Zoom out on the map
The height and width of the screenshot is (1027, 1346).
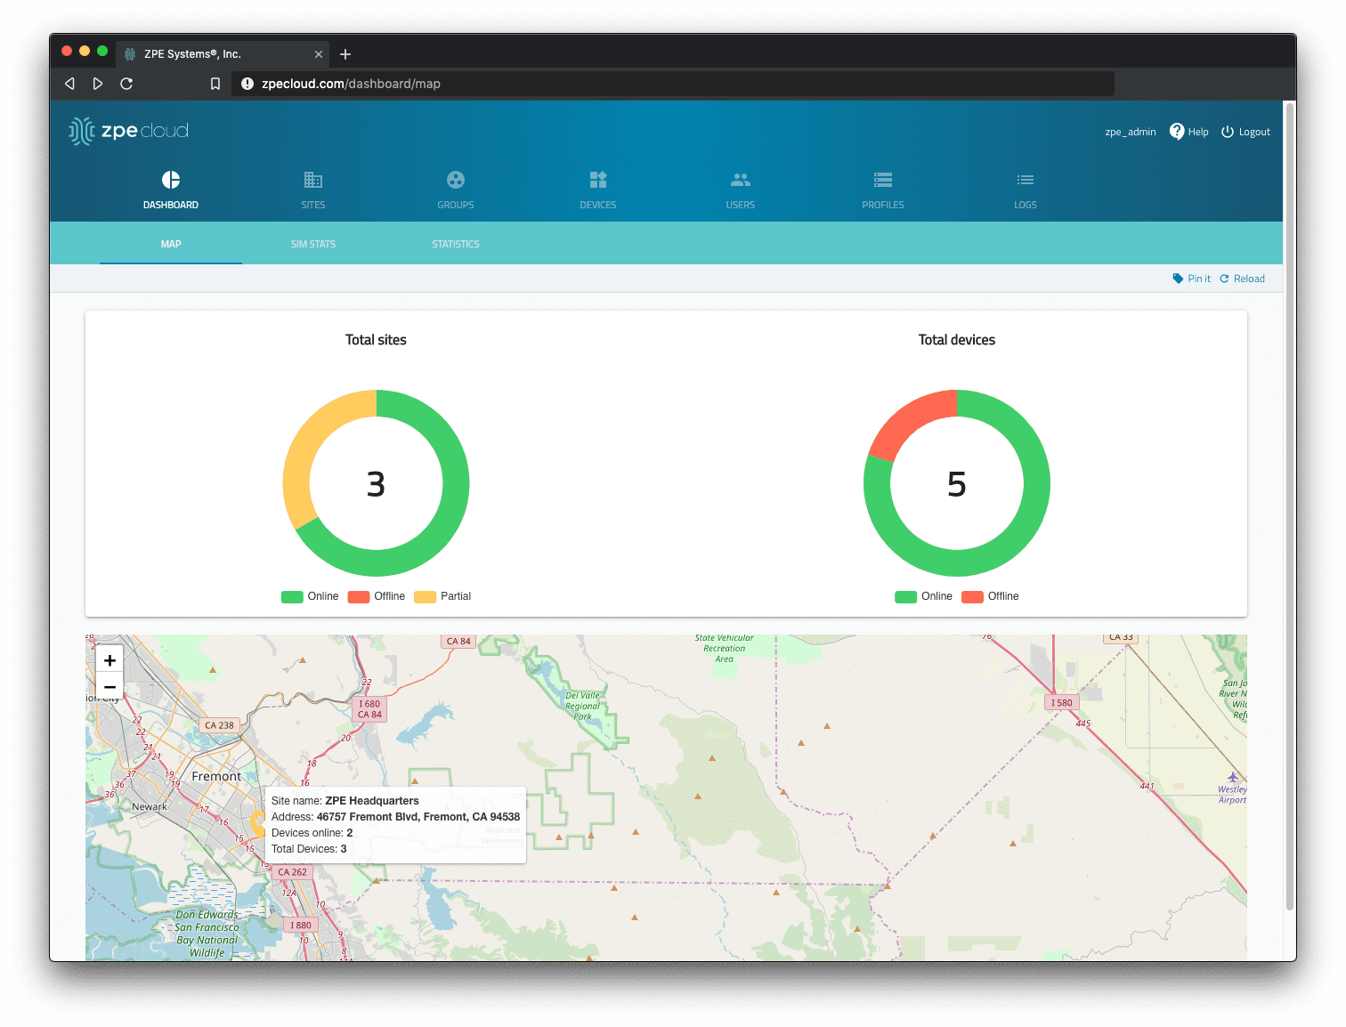pos(109,687)
